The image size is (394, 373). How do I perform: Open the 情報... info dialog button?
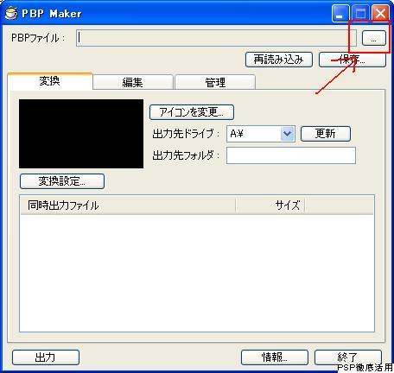click(x=274, y=357)
